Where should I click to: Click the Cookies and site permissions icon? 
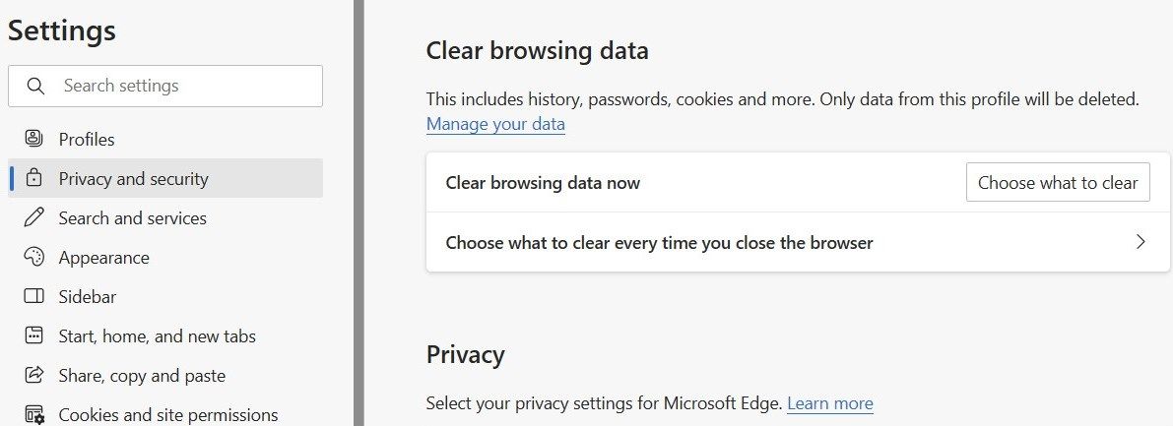tap(34, 414)
